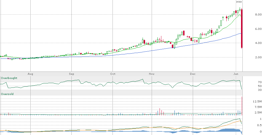262x135 pixels.
Task: Click the Nov month label on timeline
Action: pyautogui.click(x=152, y=74)
